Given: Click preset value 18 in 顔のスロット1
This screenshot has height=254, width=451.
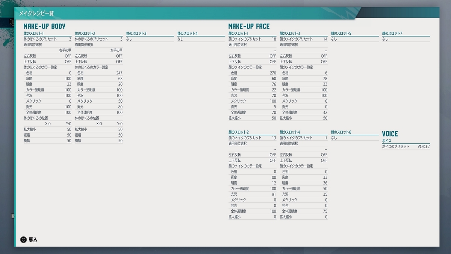Looking at the screenshot, I should point(274,39).
